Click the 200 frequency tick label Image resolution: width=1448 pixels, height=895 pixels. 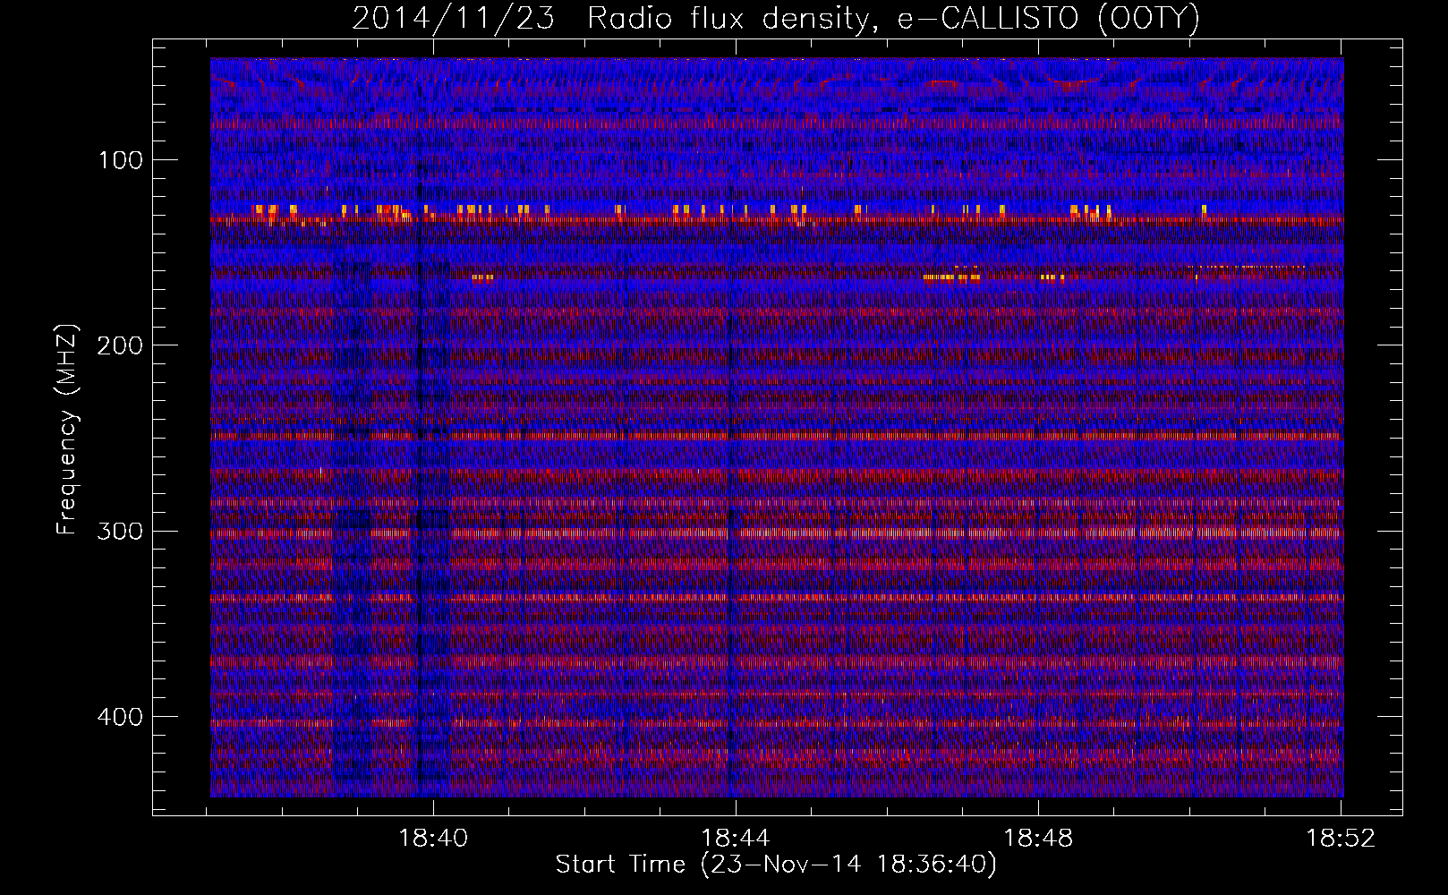119,345
